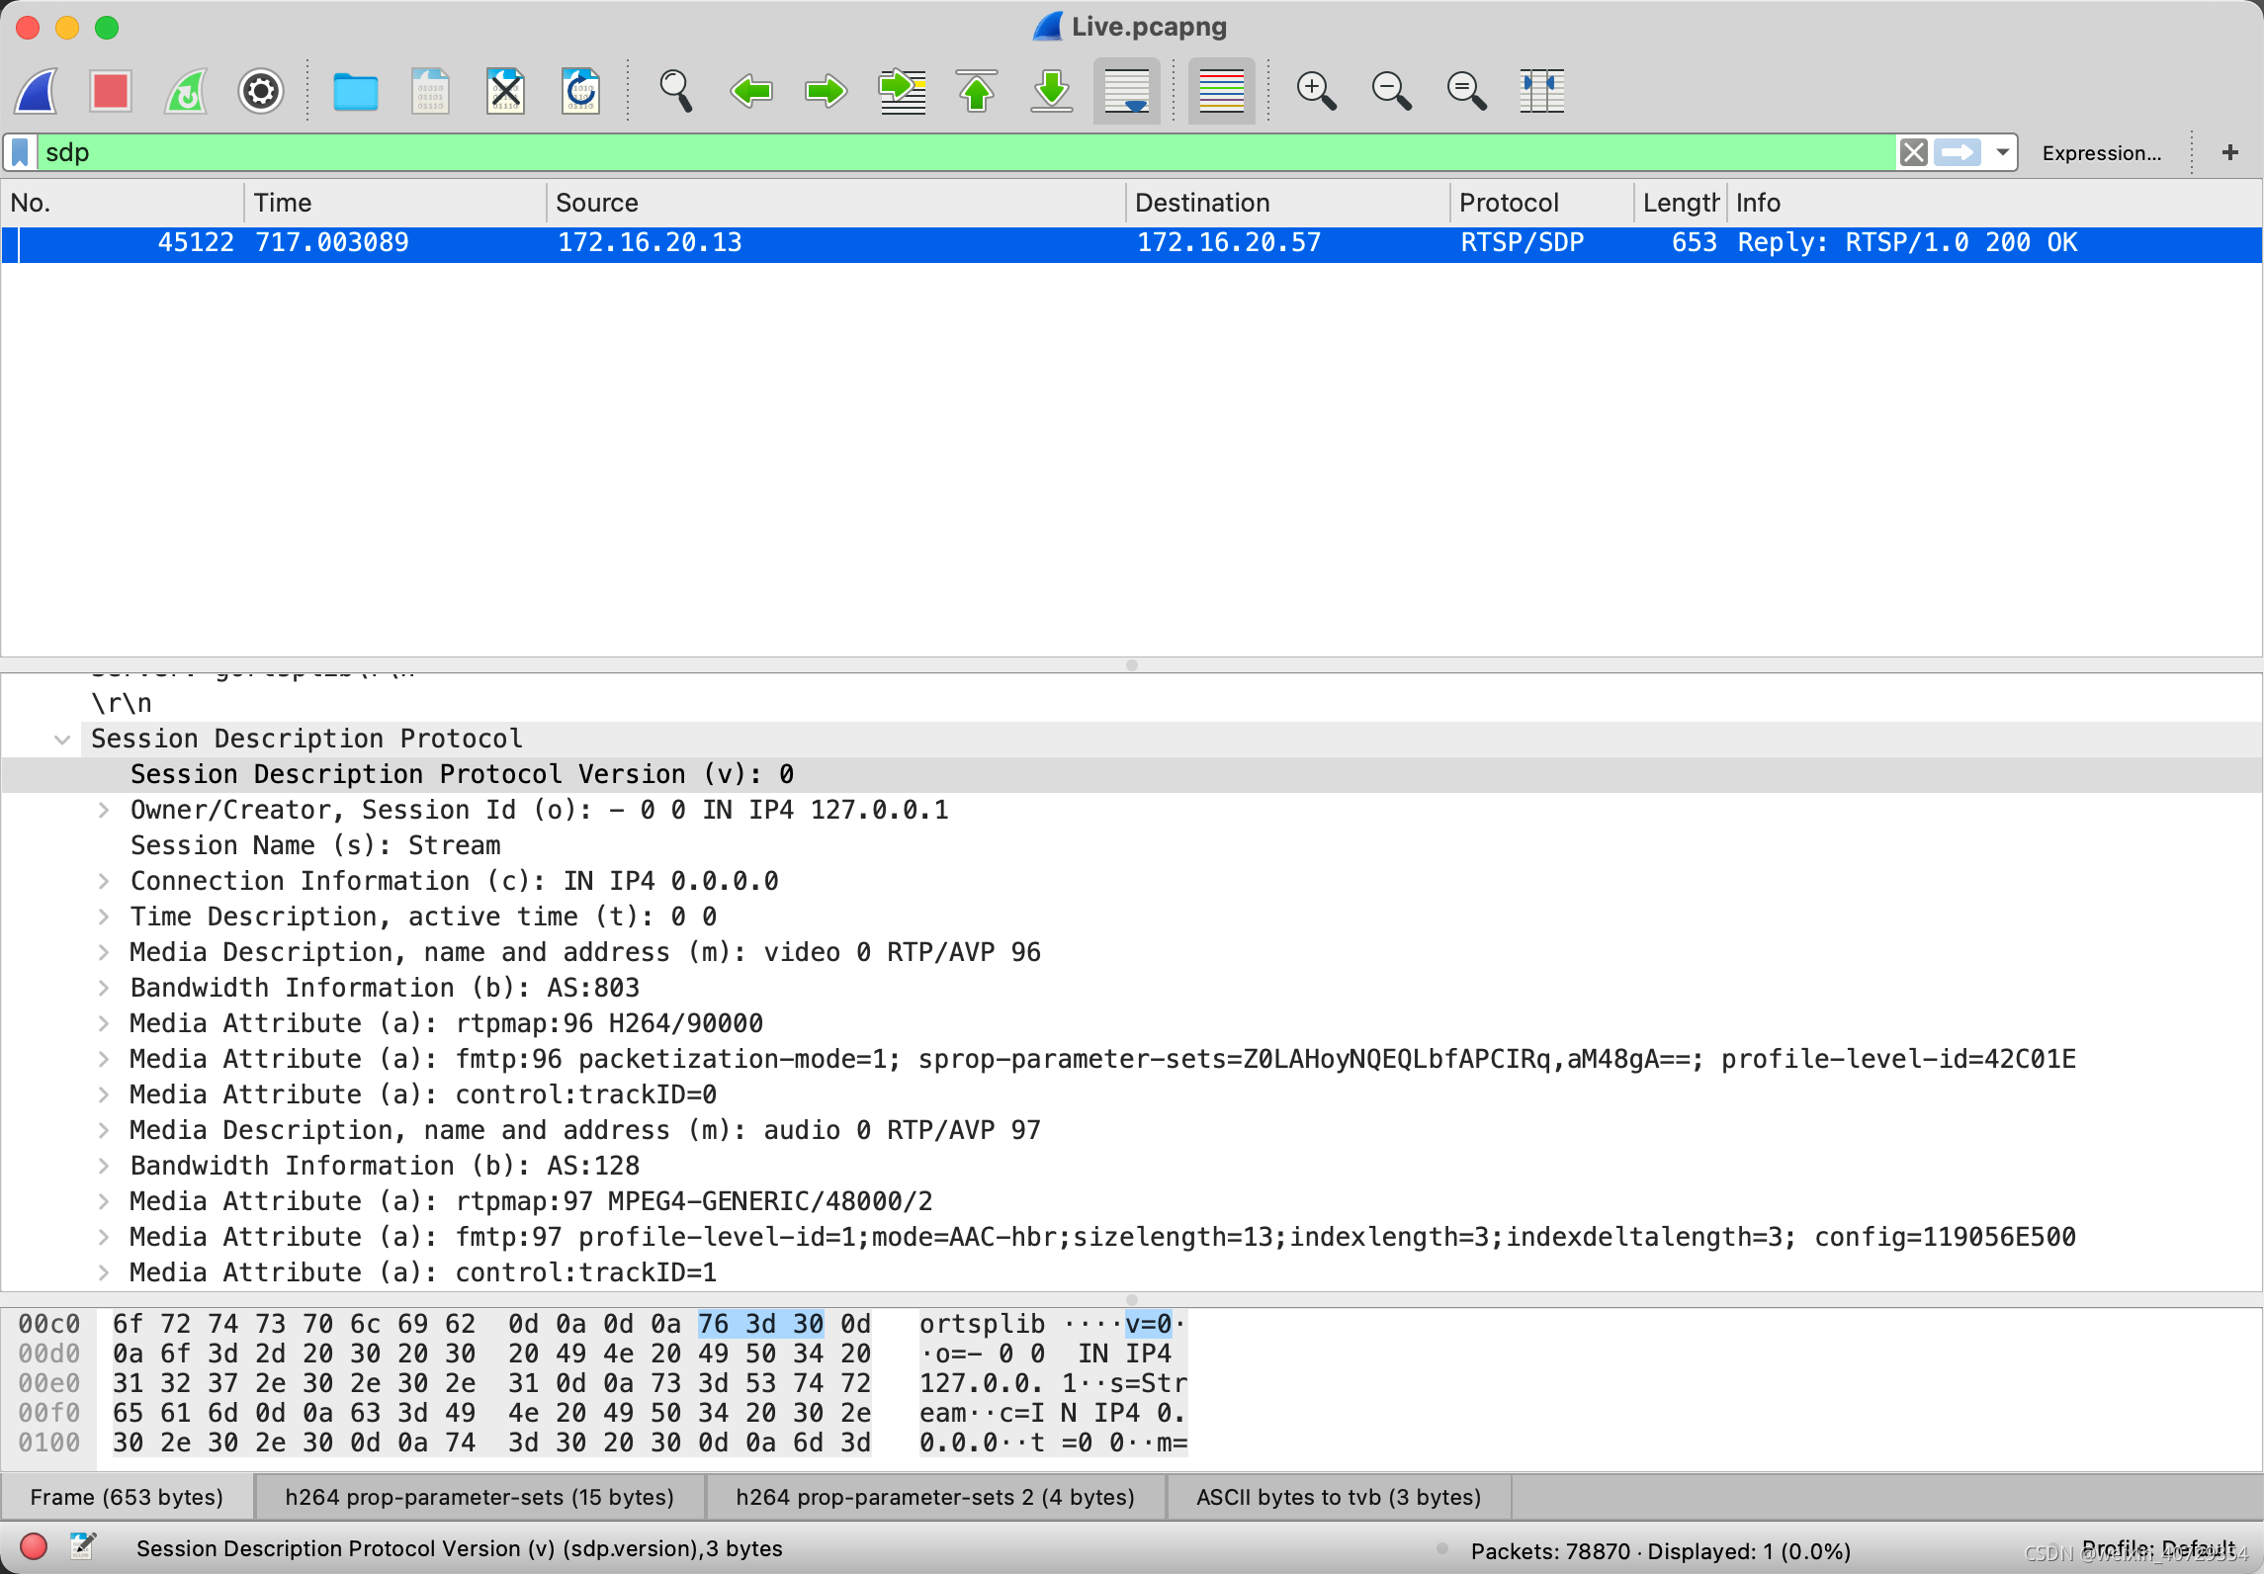Toggle packet colorization rules button

click(x=1222, y=92)
